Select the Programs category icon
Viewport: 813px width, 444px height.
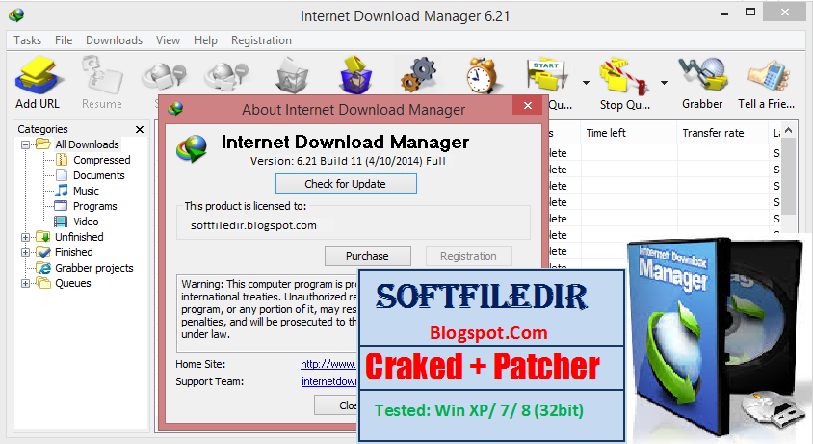click(x=62, y=206)
